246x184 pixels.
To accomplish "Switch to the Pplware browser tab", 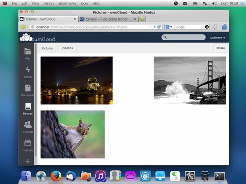I will point(108,19).
